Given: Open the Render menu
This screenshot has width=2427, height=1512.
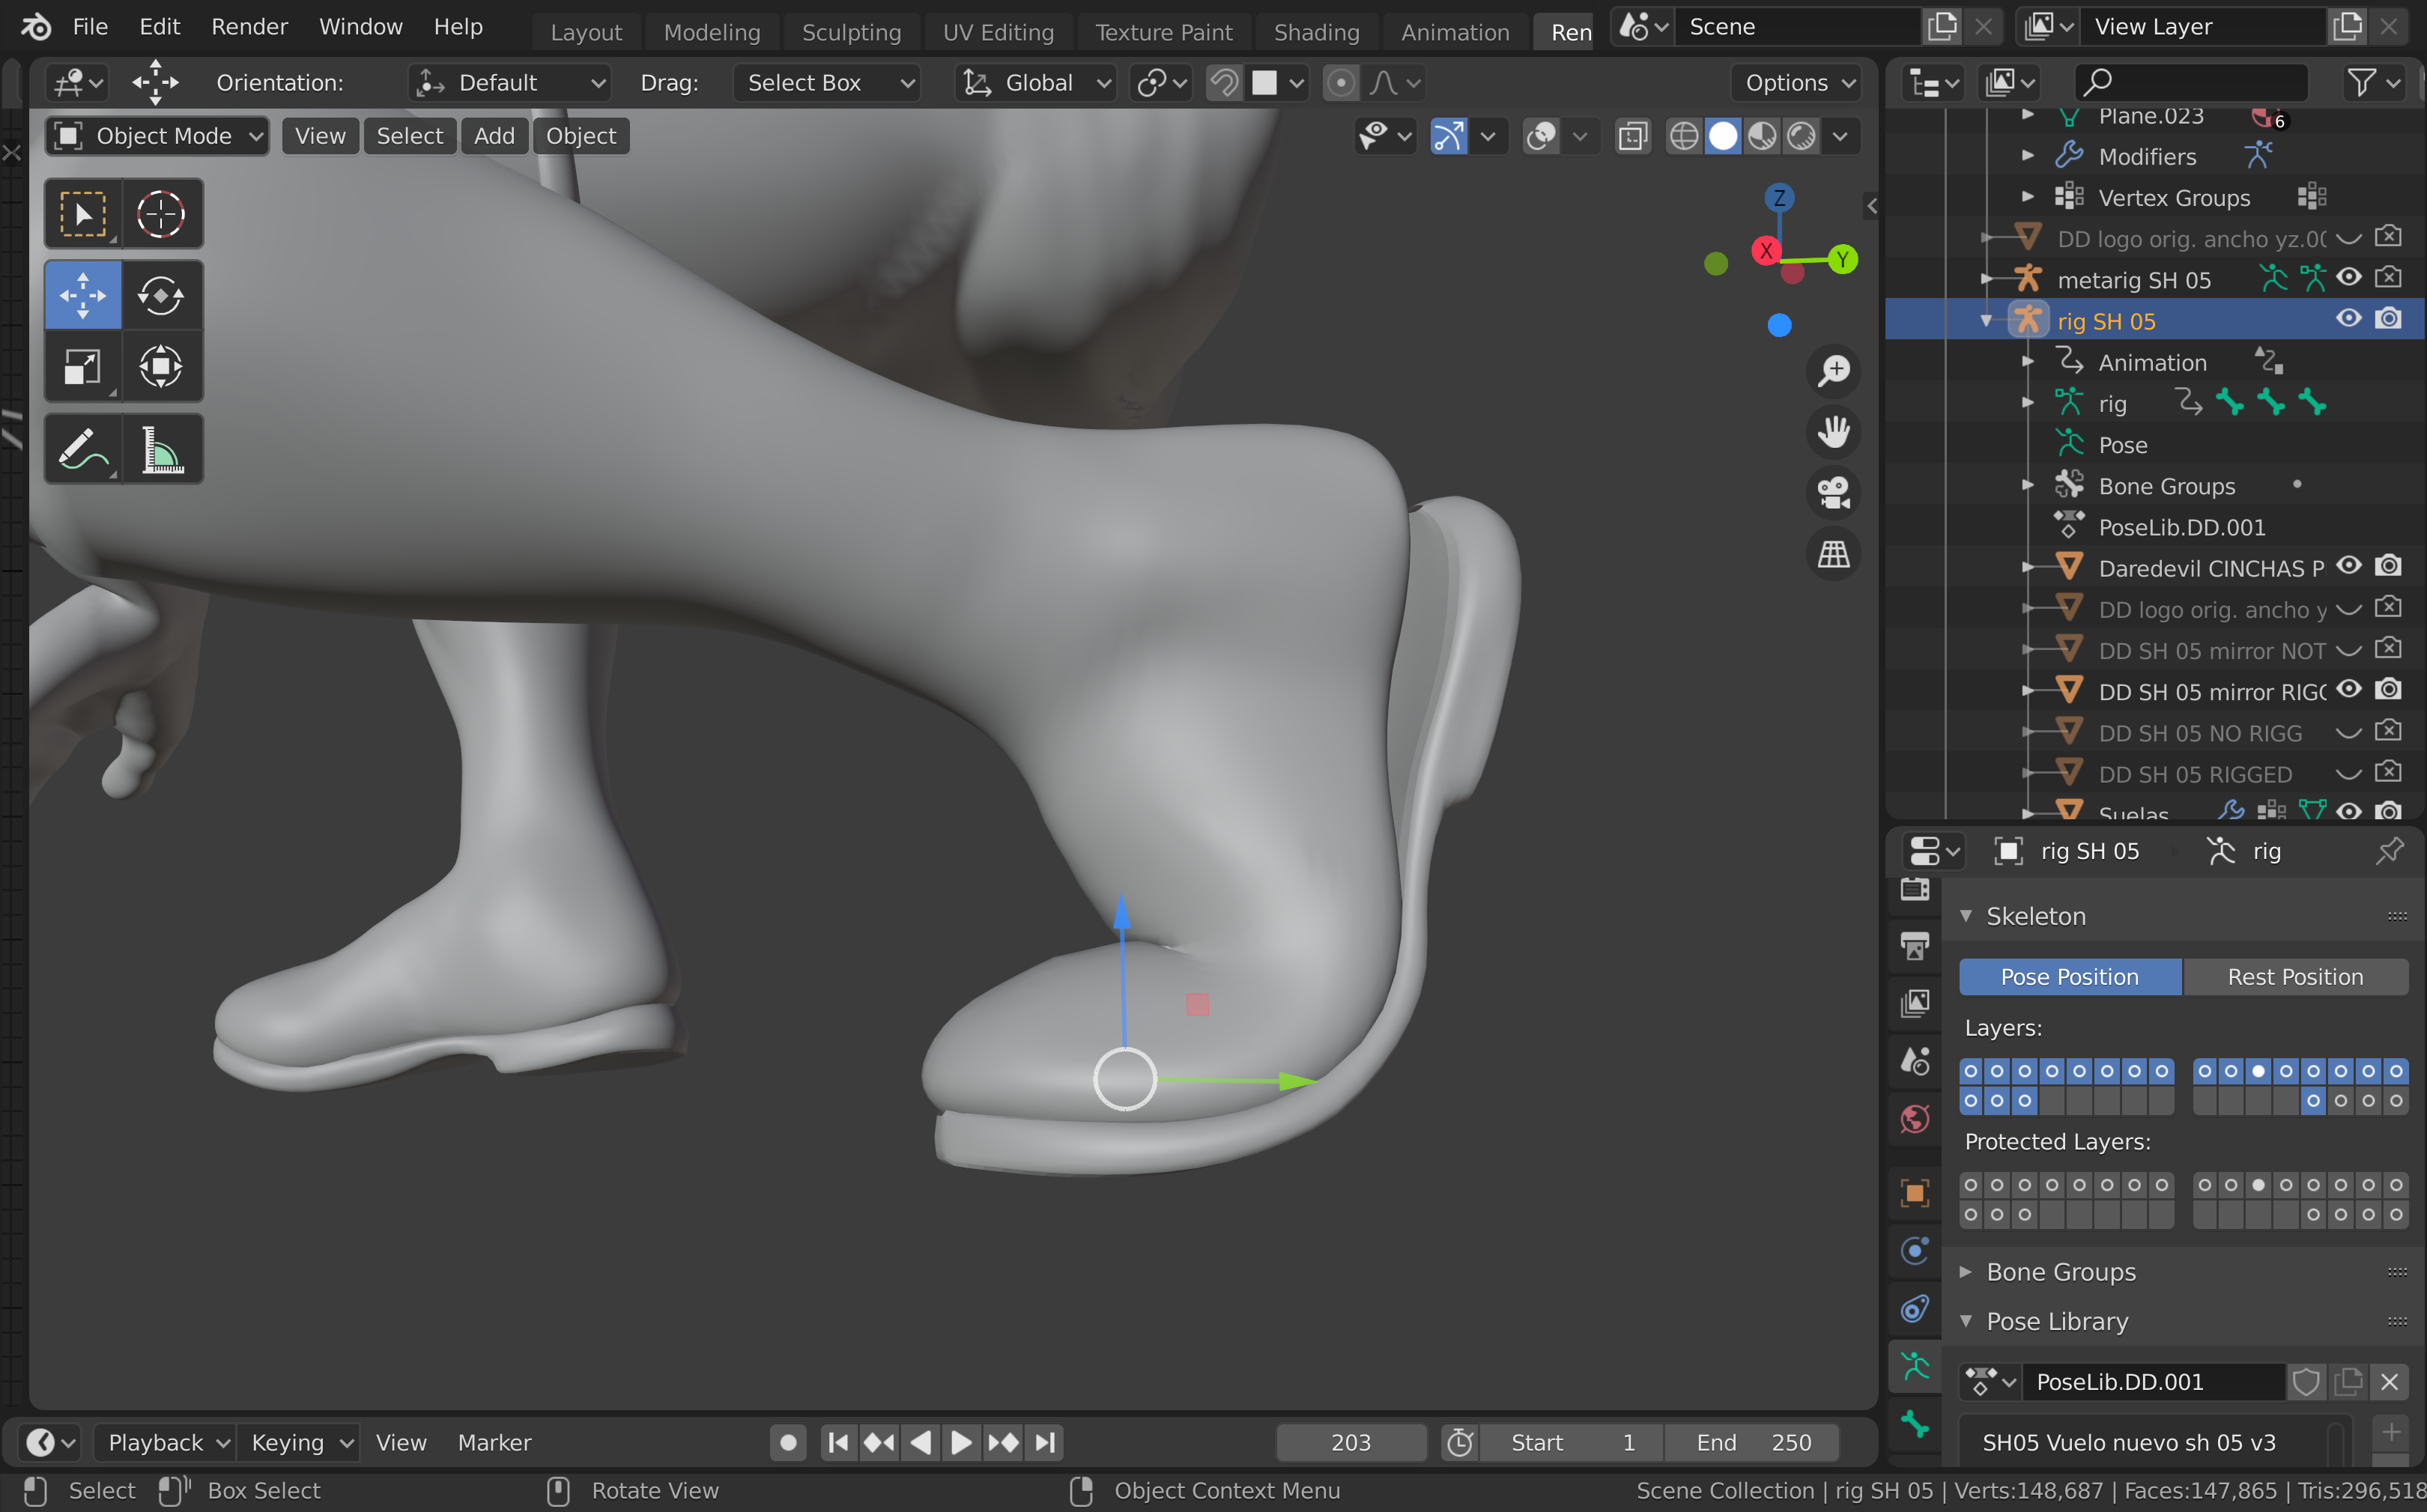Looking at the screenshot, I should pos(249,27).
